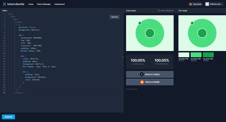Click the tailwindbattle brand name
Viewport: 226px width, 122px height.
tap(16, 4)
